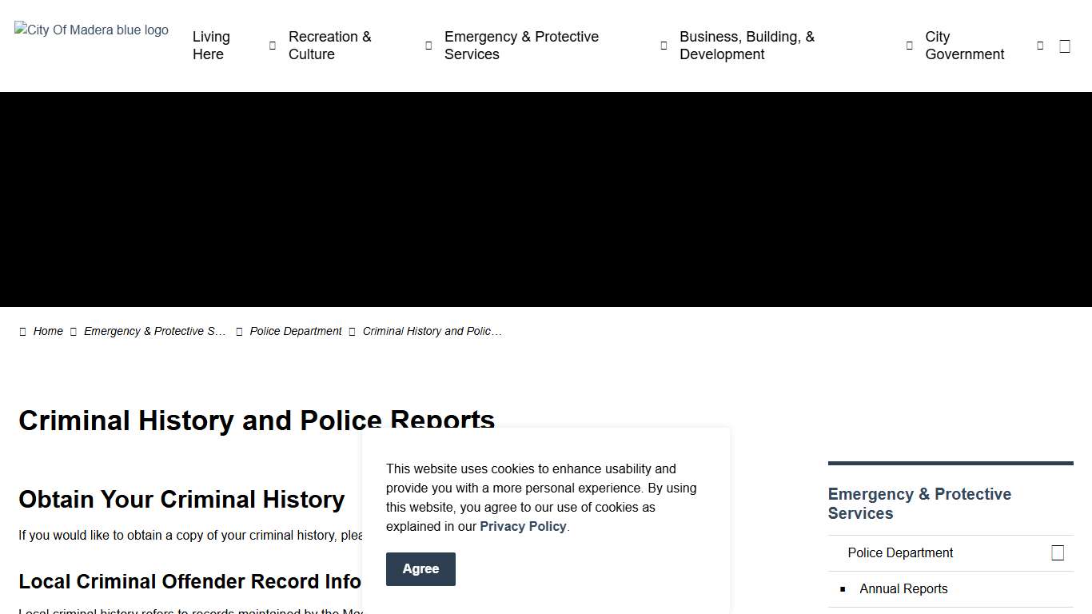1092x614 pixels.
Task: Click the chevron icon beside Recreation & Culture
Action: tap(428, 46)
